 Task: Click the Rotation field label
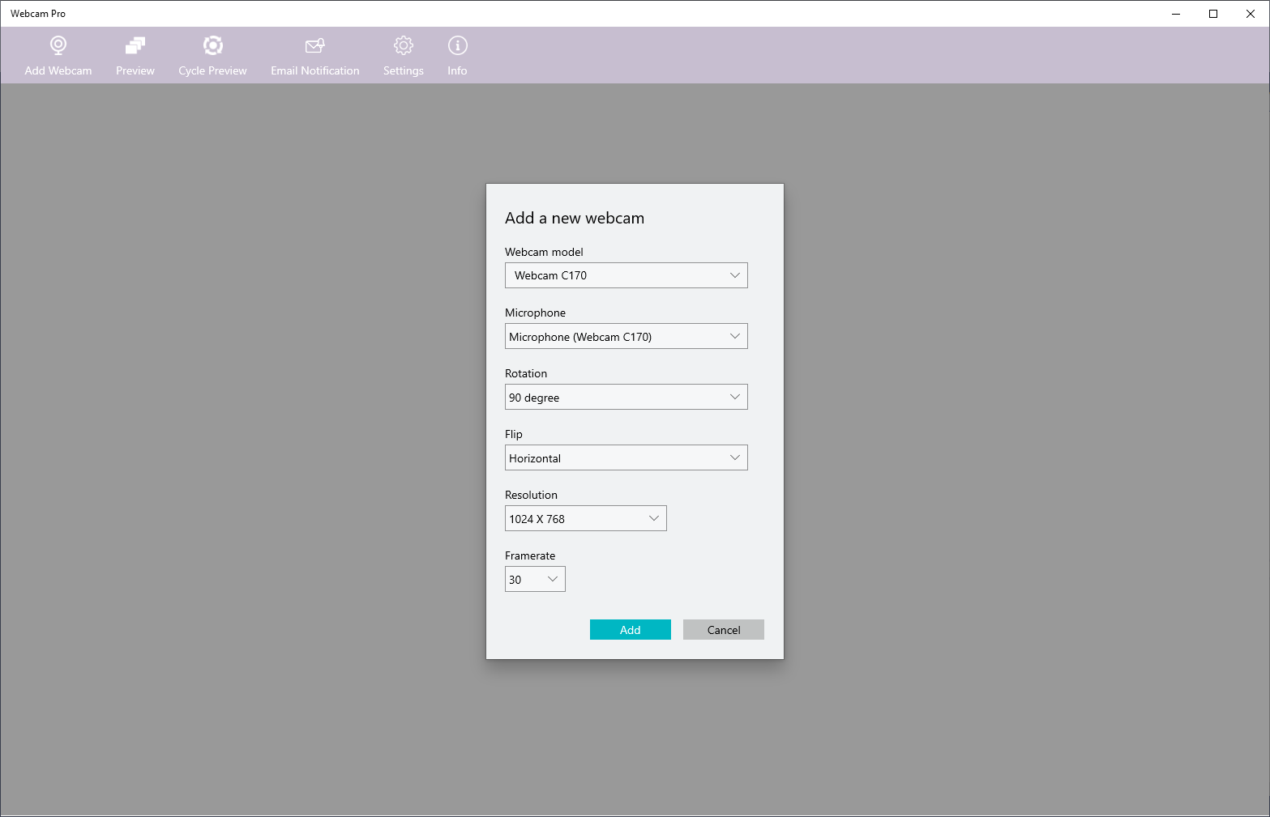point(526,373)
